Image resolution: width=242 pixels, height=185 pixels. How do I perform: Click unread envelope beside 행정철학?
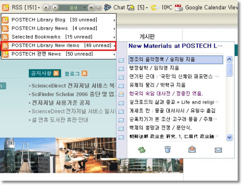point(121,69)
